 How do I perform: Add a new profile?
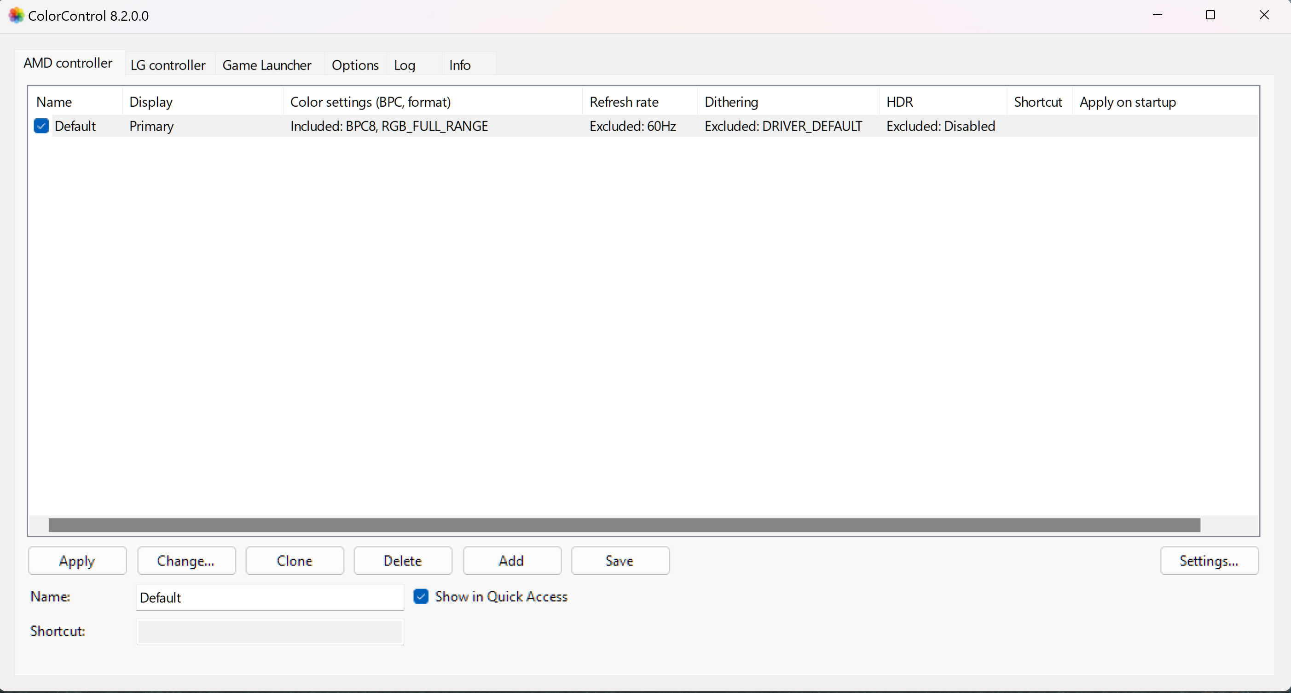[x=511, y=560]
